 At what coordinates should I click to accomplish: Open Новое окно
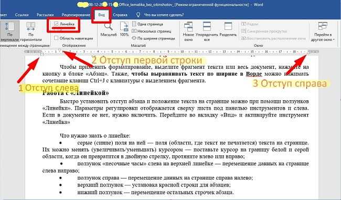coord(188,31)
